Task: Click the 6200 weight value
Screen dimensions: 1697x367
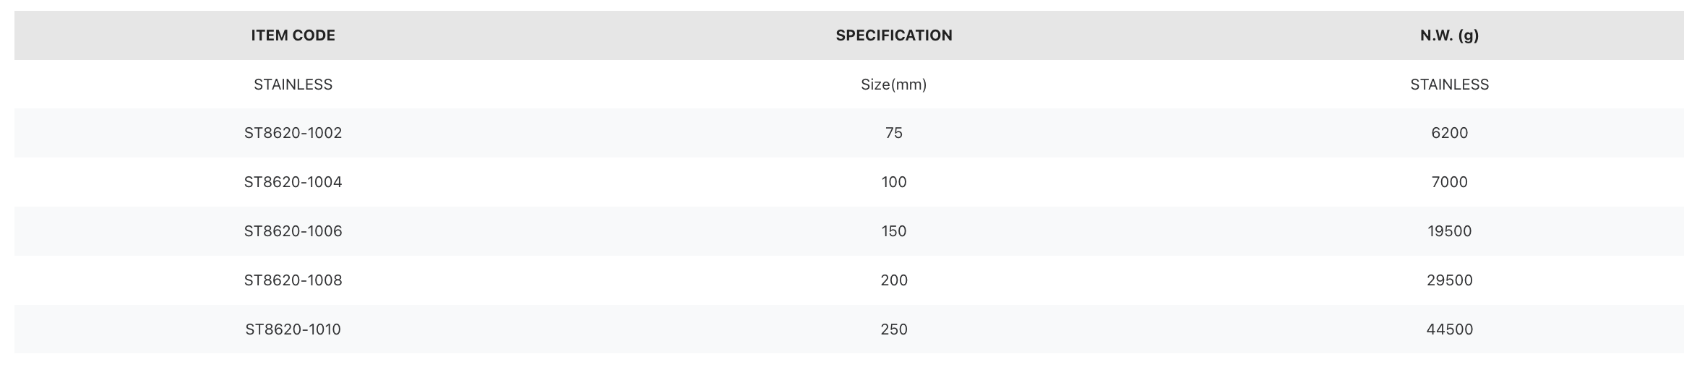Action: coord(1449,133)
